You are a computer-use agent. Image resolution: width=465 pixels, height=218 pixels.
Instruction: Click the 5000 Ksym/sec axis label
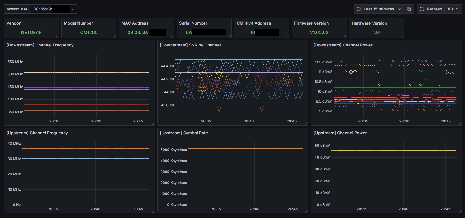[174, 150]
